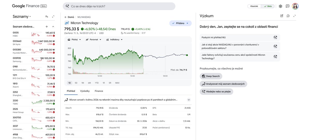311x140 pixels.
Task: Click the TSMC green sparkline chart
Action: coord(37,102)
